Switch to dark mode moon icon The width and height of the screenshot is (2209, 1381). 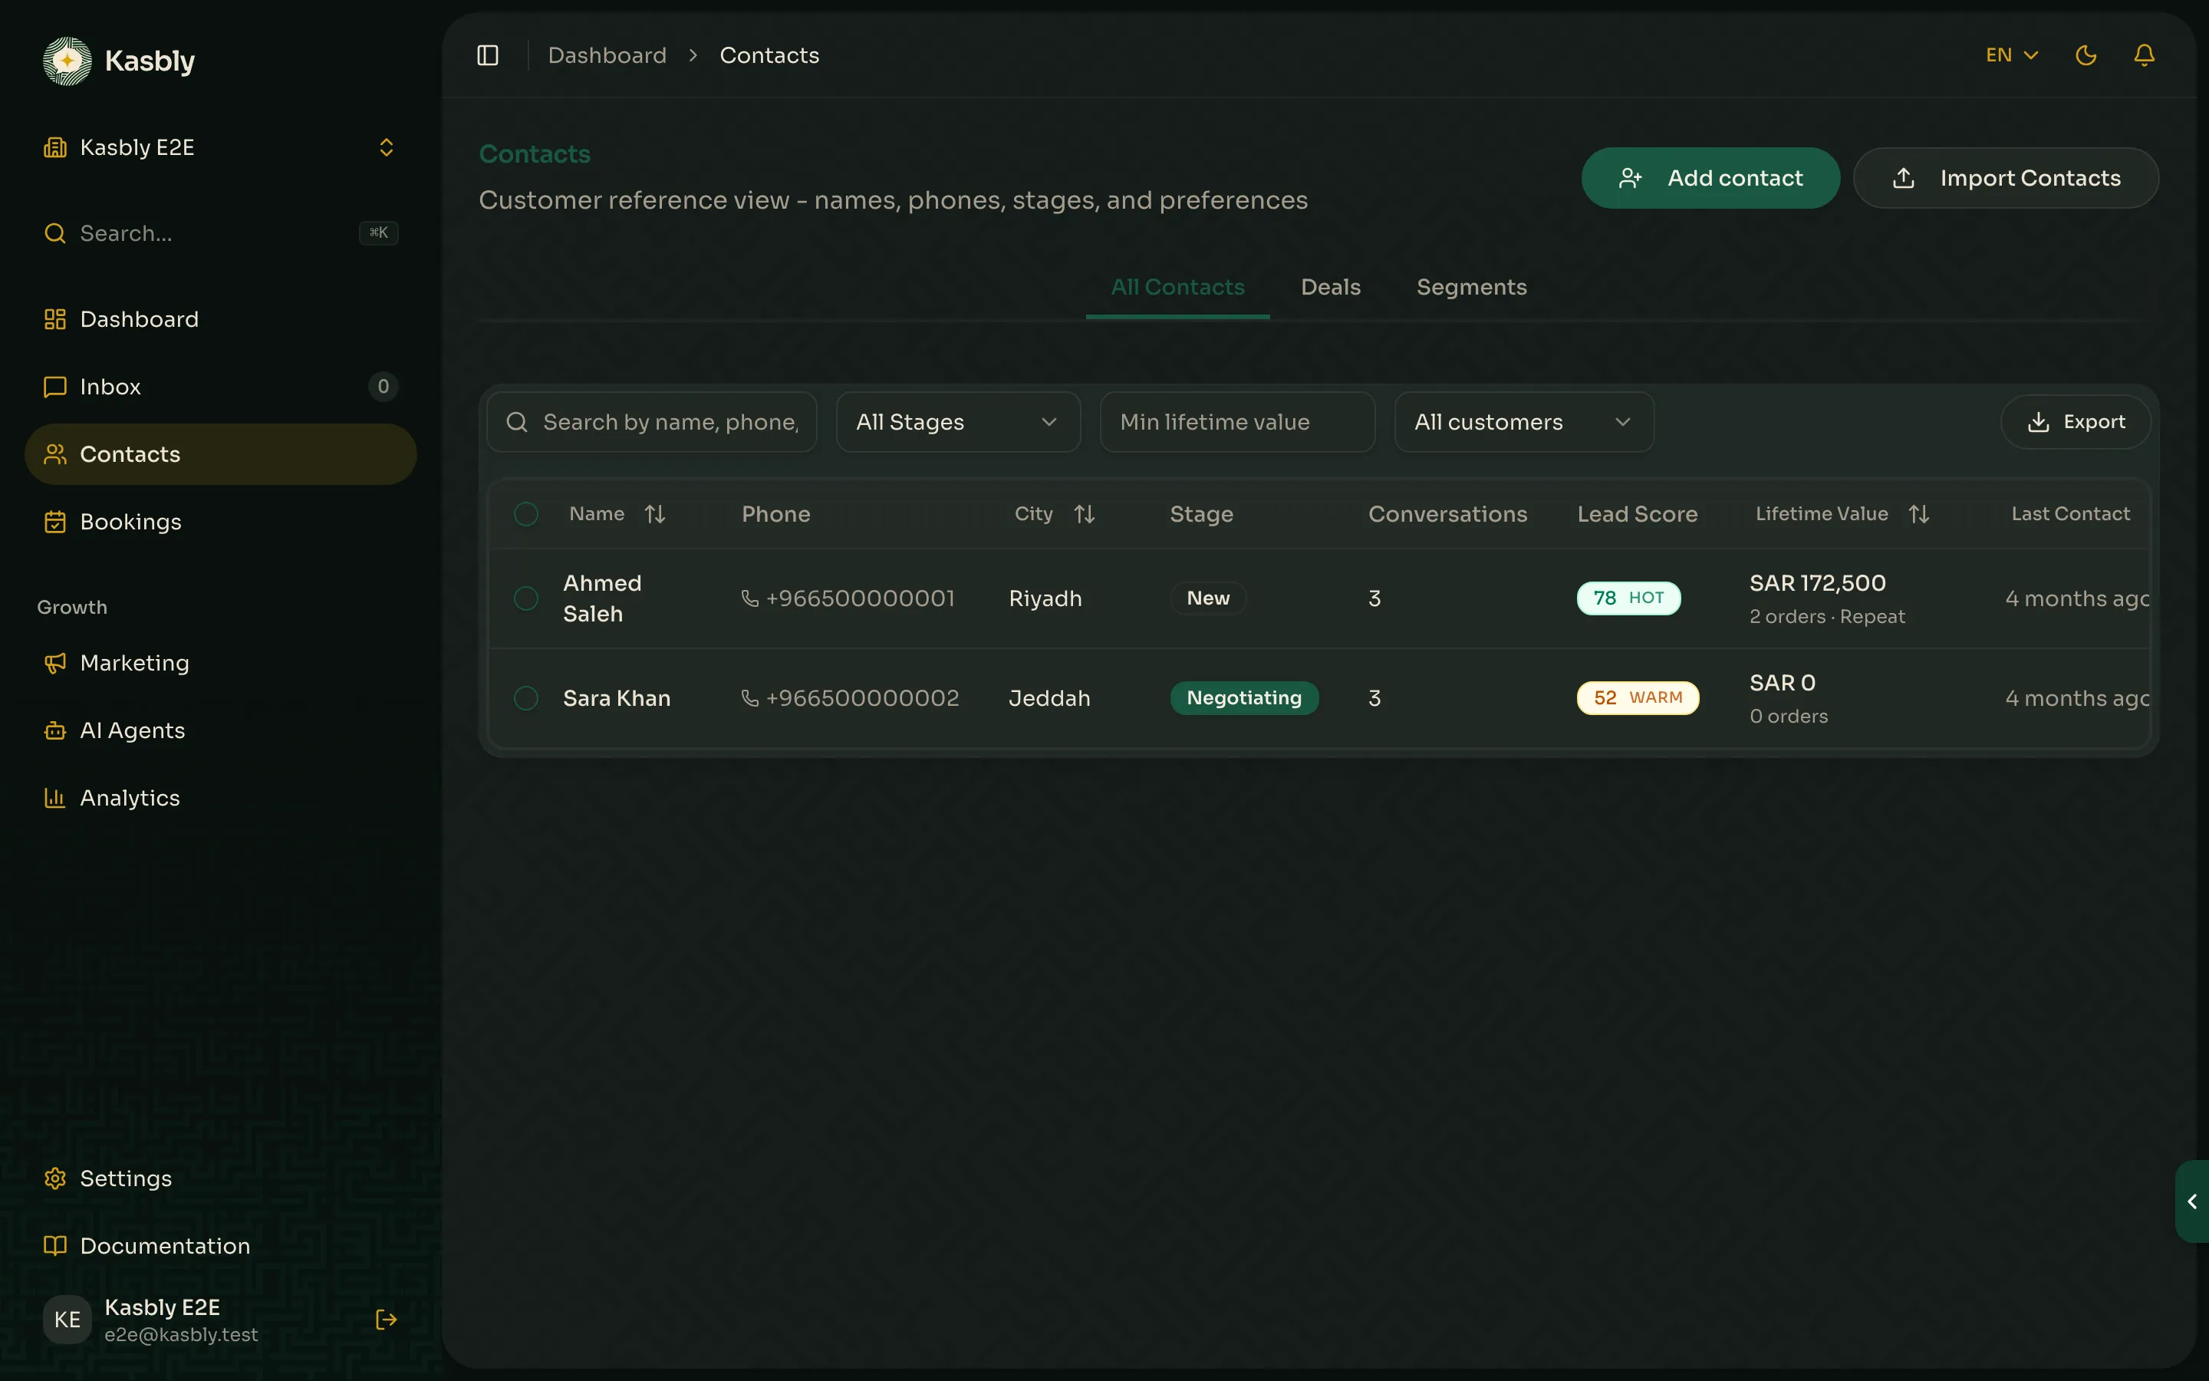click(2086, 56)
